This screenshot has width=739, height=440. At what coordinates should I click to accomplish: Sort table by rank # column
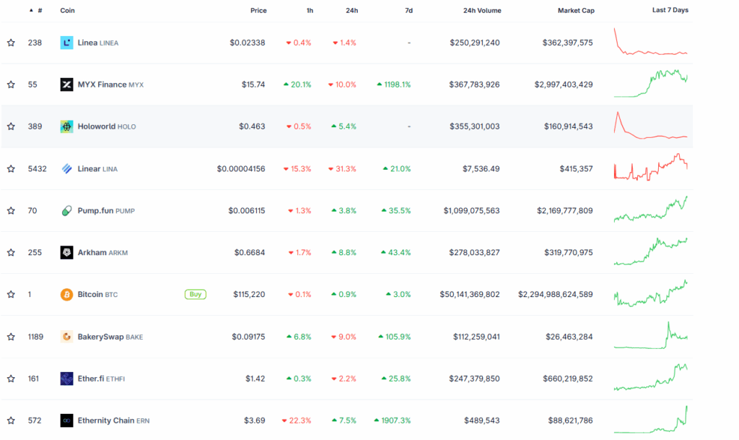(x=39, y=11)
